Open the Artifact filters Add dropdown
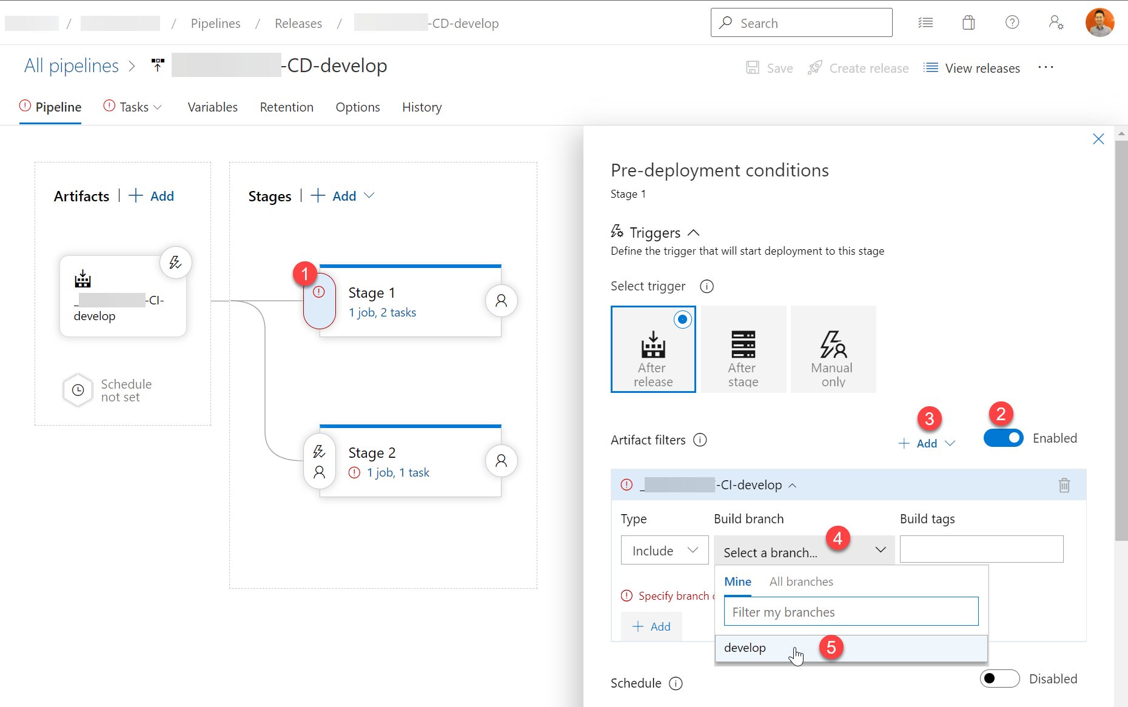This screenshot has height=707, width=1128. coord(927,443)
